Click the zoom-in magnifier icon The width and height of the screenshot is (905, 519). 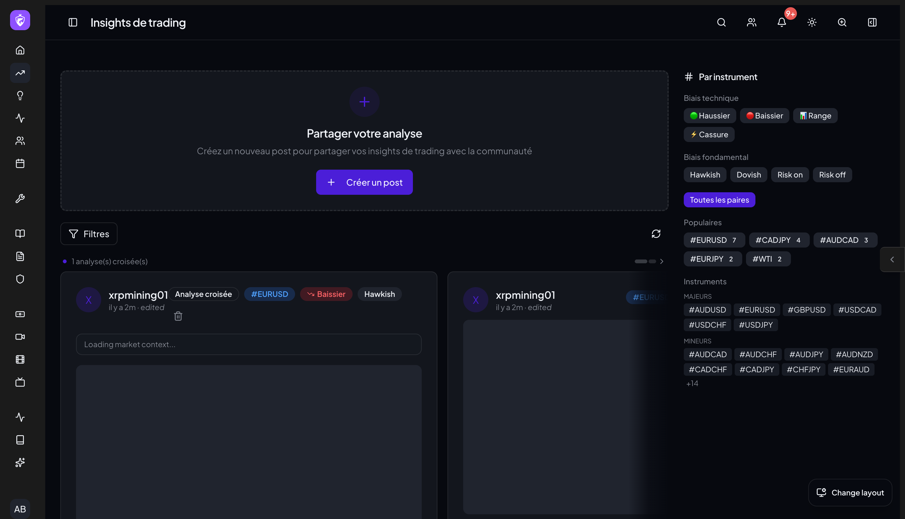click(x=842, y=22)
